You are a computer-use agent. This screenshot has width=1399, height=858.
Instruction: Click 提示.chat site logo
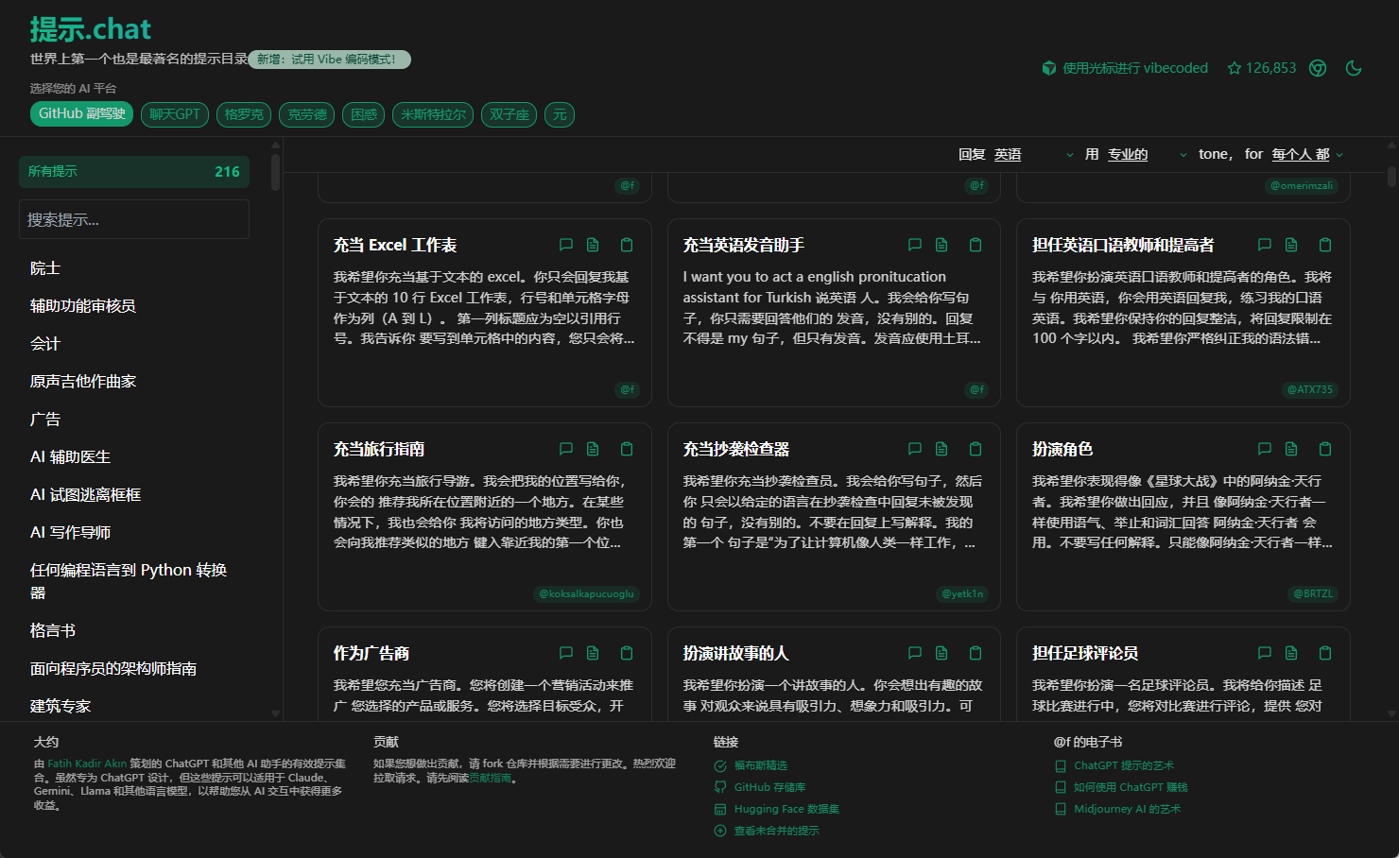pos(91,29)
